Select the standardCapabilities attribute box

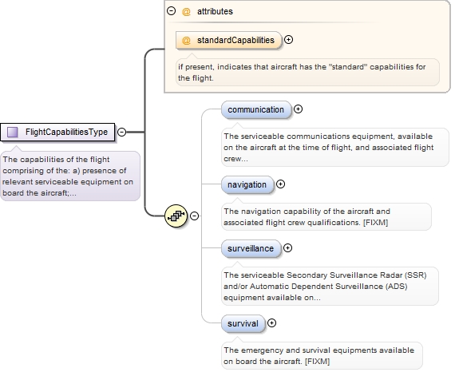click(x=228, y=40)
